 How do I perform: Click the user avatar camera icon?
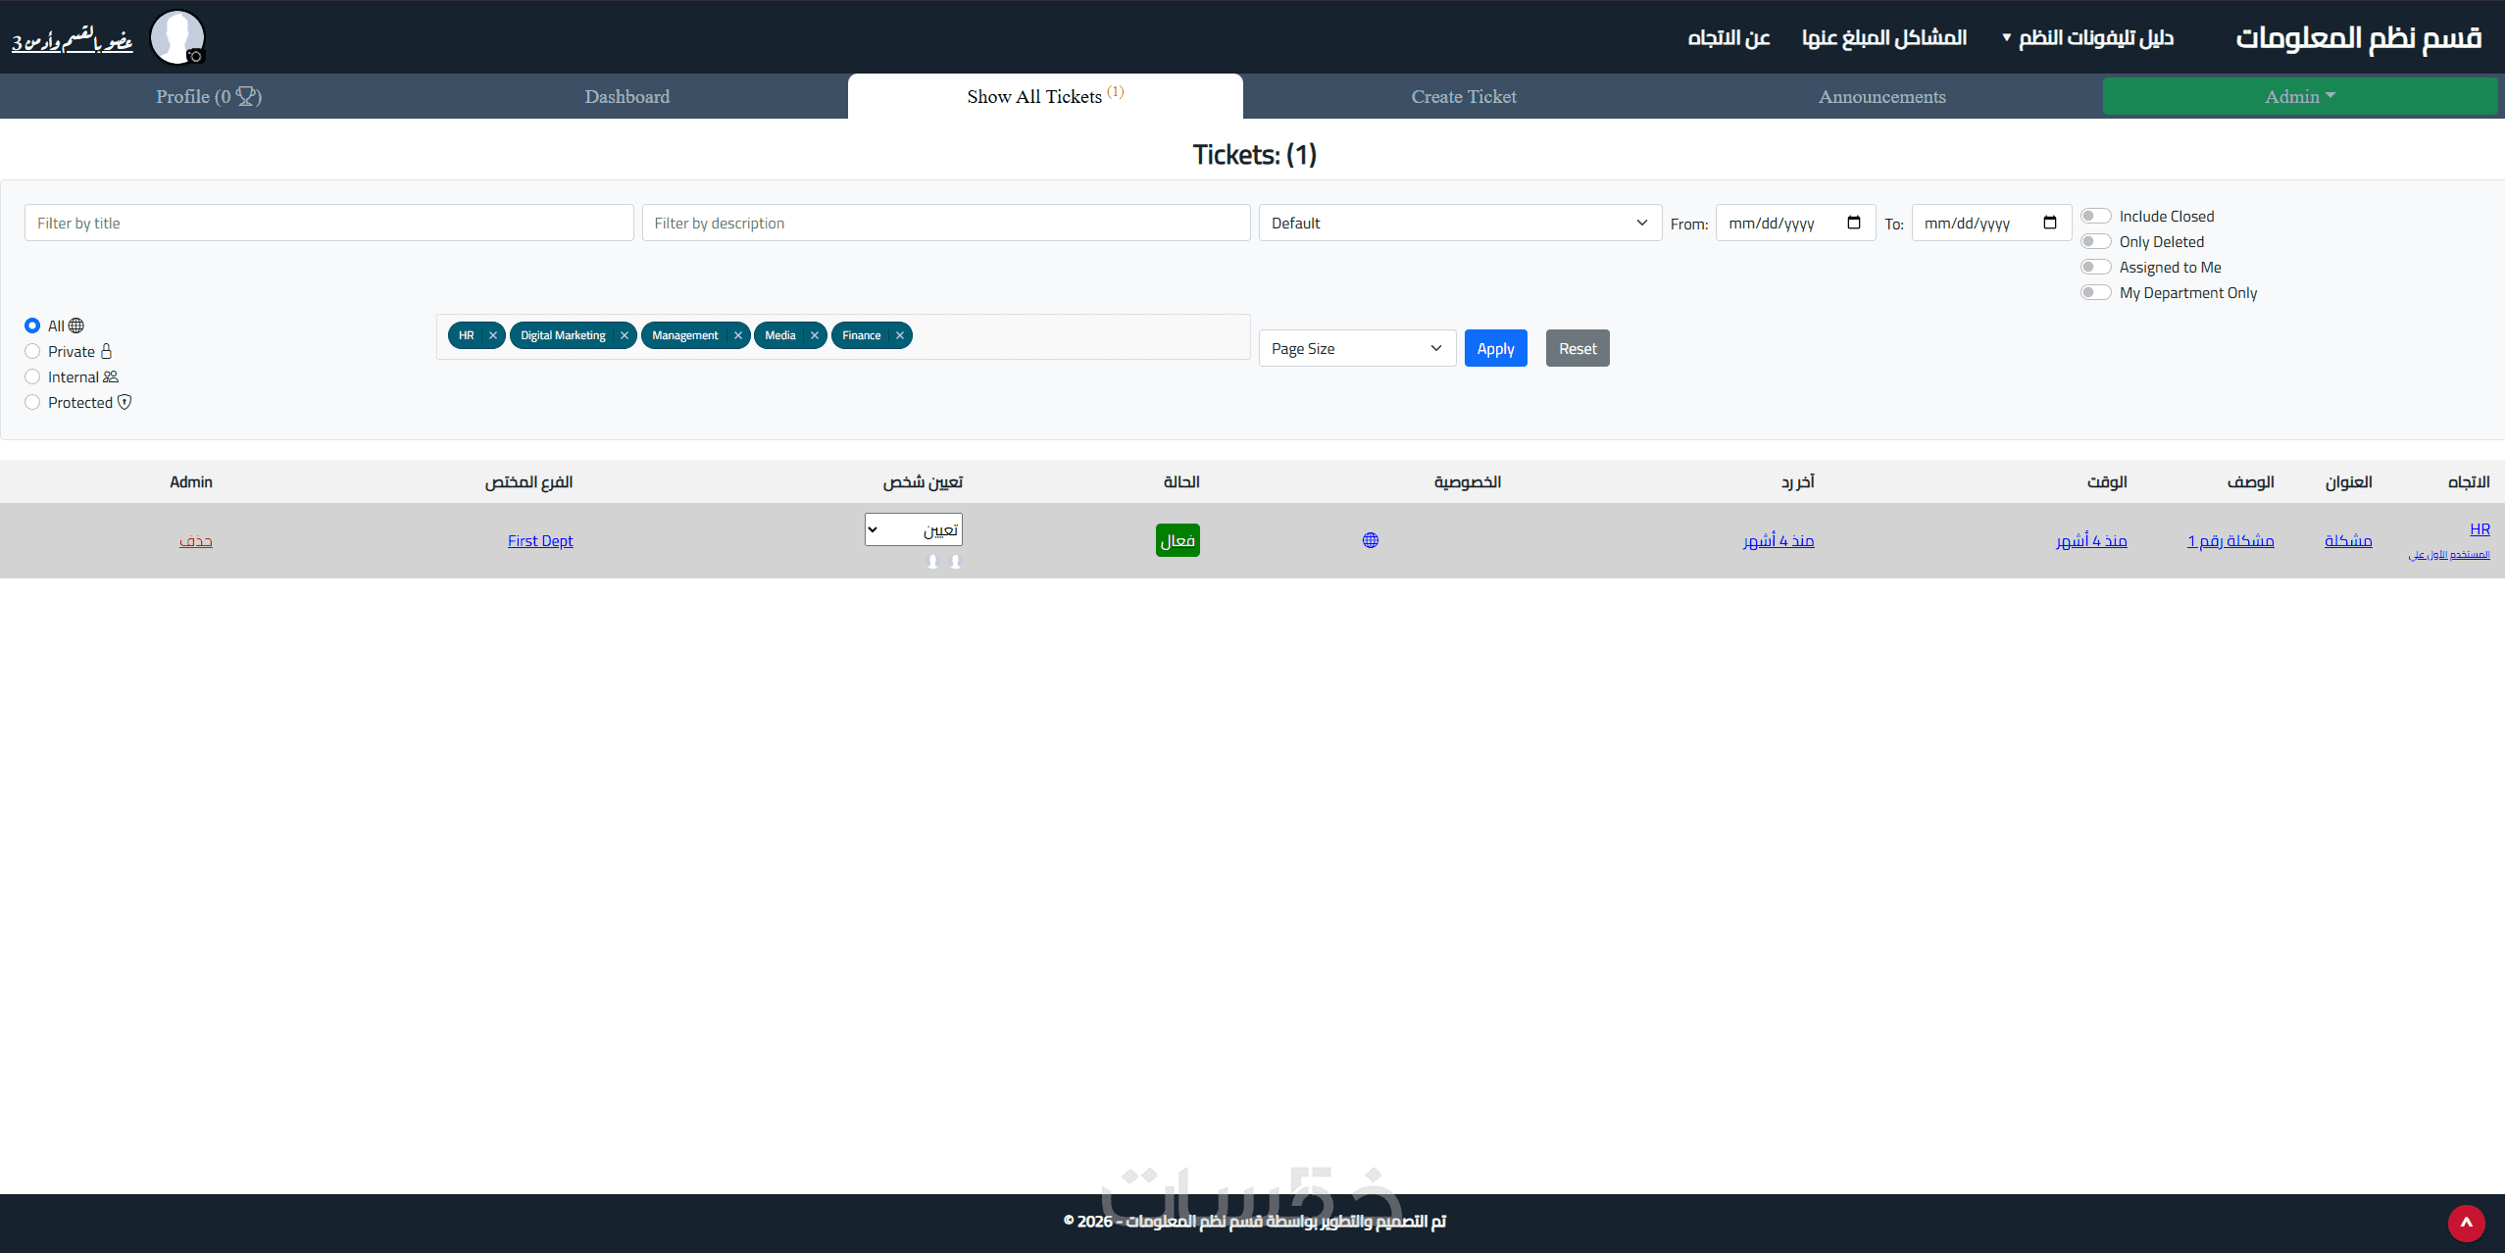tap(196, 57)
